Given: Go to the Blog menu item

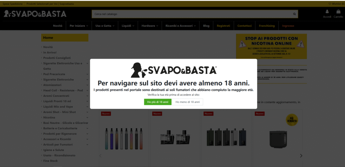Looking at the screenshot, I should coord(206,26).
